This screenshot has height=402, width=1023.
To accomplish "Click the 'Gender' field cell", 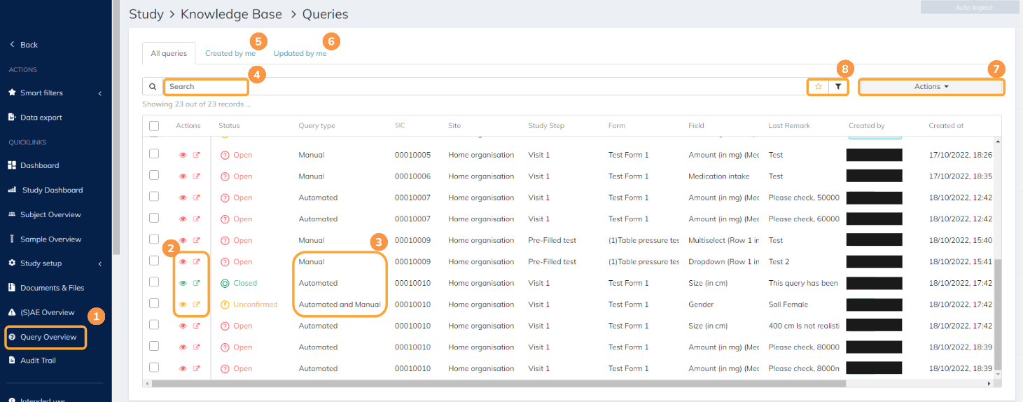I will pyautogui.click(x=701, y=305).
